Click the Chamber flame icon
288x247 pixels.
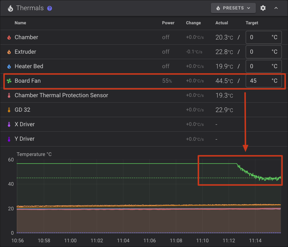9,37
